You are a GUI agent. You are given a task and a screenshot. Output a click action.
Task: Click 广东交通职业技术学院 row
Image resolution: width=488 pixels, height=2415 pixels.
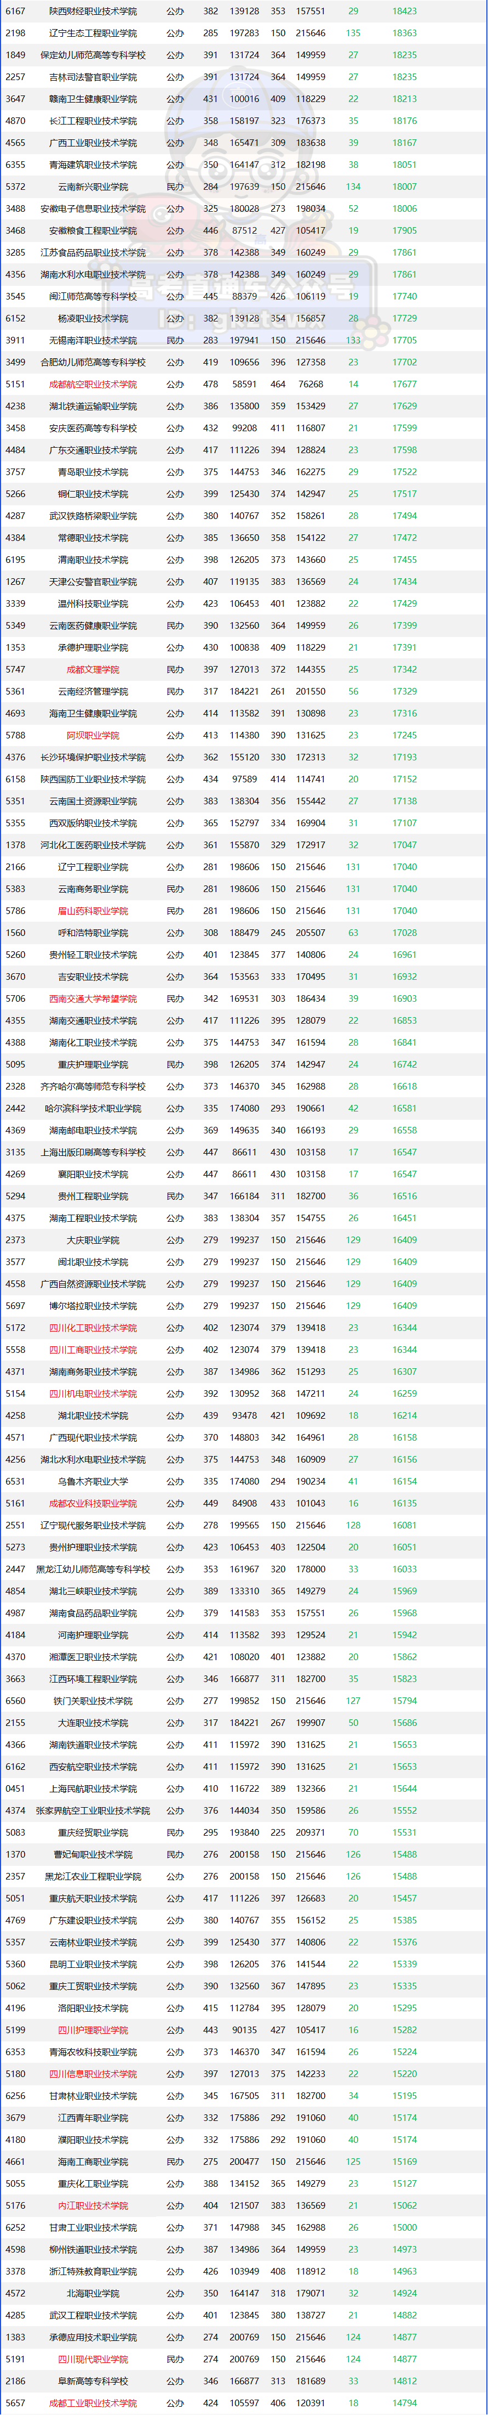coord(244,450)
